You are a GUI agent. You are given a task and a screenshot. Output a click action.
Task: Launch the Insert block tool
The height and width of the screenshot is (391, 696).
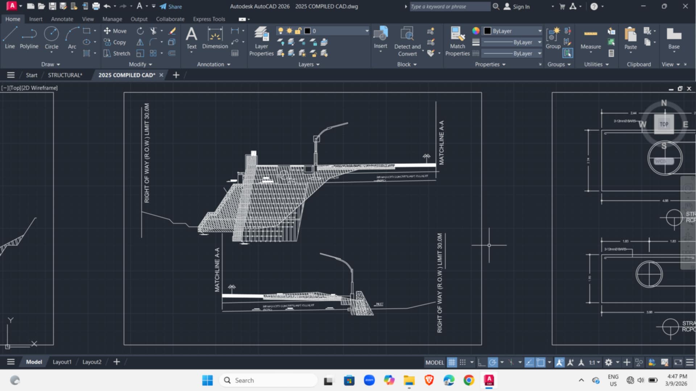(x=381, y=38)
